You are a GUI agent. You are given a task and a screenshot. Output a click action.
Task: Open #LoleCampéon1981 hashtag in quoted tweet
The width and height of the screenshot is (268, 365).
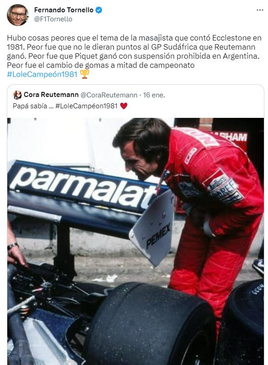coord(86,106)
